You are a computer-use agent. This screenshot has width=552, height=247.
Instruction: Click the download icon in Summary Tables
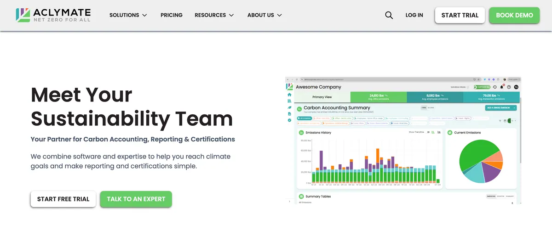(x=512, y=203)
